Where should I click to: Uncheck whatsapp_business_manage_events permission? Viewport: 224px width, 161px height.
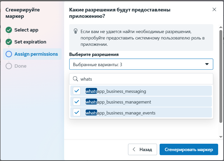[x=77, y=112]
